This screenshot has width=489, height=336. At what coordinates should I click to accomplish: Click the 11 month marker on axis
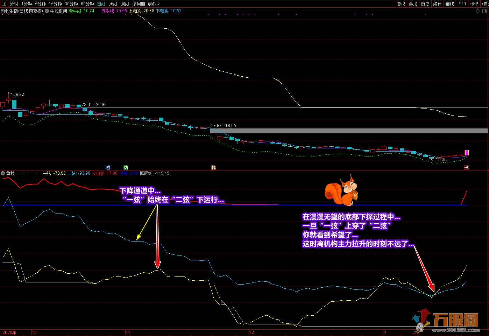128,332
